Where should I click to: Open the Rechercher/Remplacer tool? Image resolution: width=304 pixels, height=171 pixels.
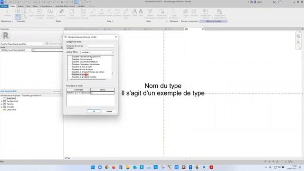[161, 14]
